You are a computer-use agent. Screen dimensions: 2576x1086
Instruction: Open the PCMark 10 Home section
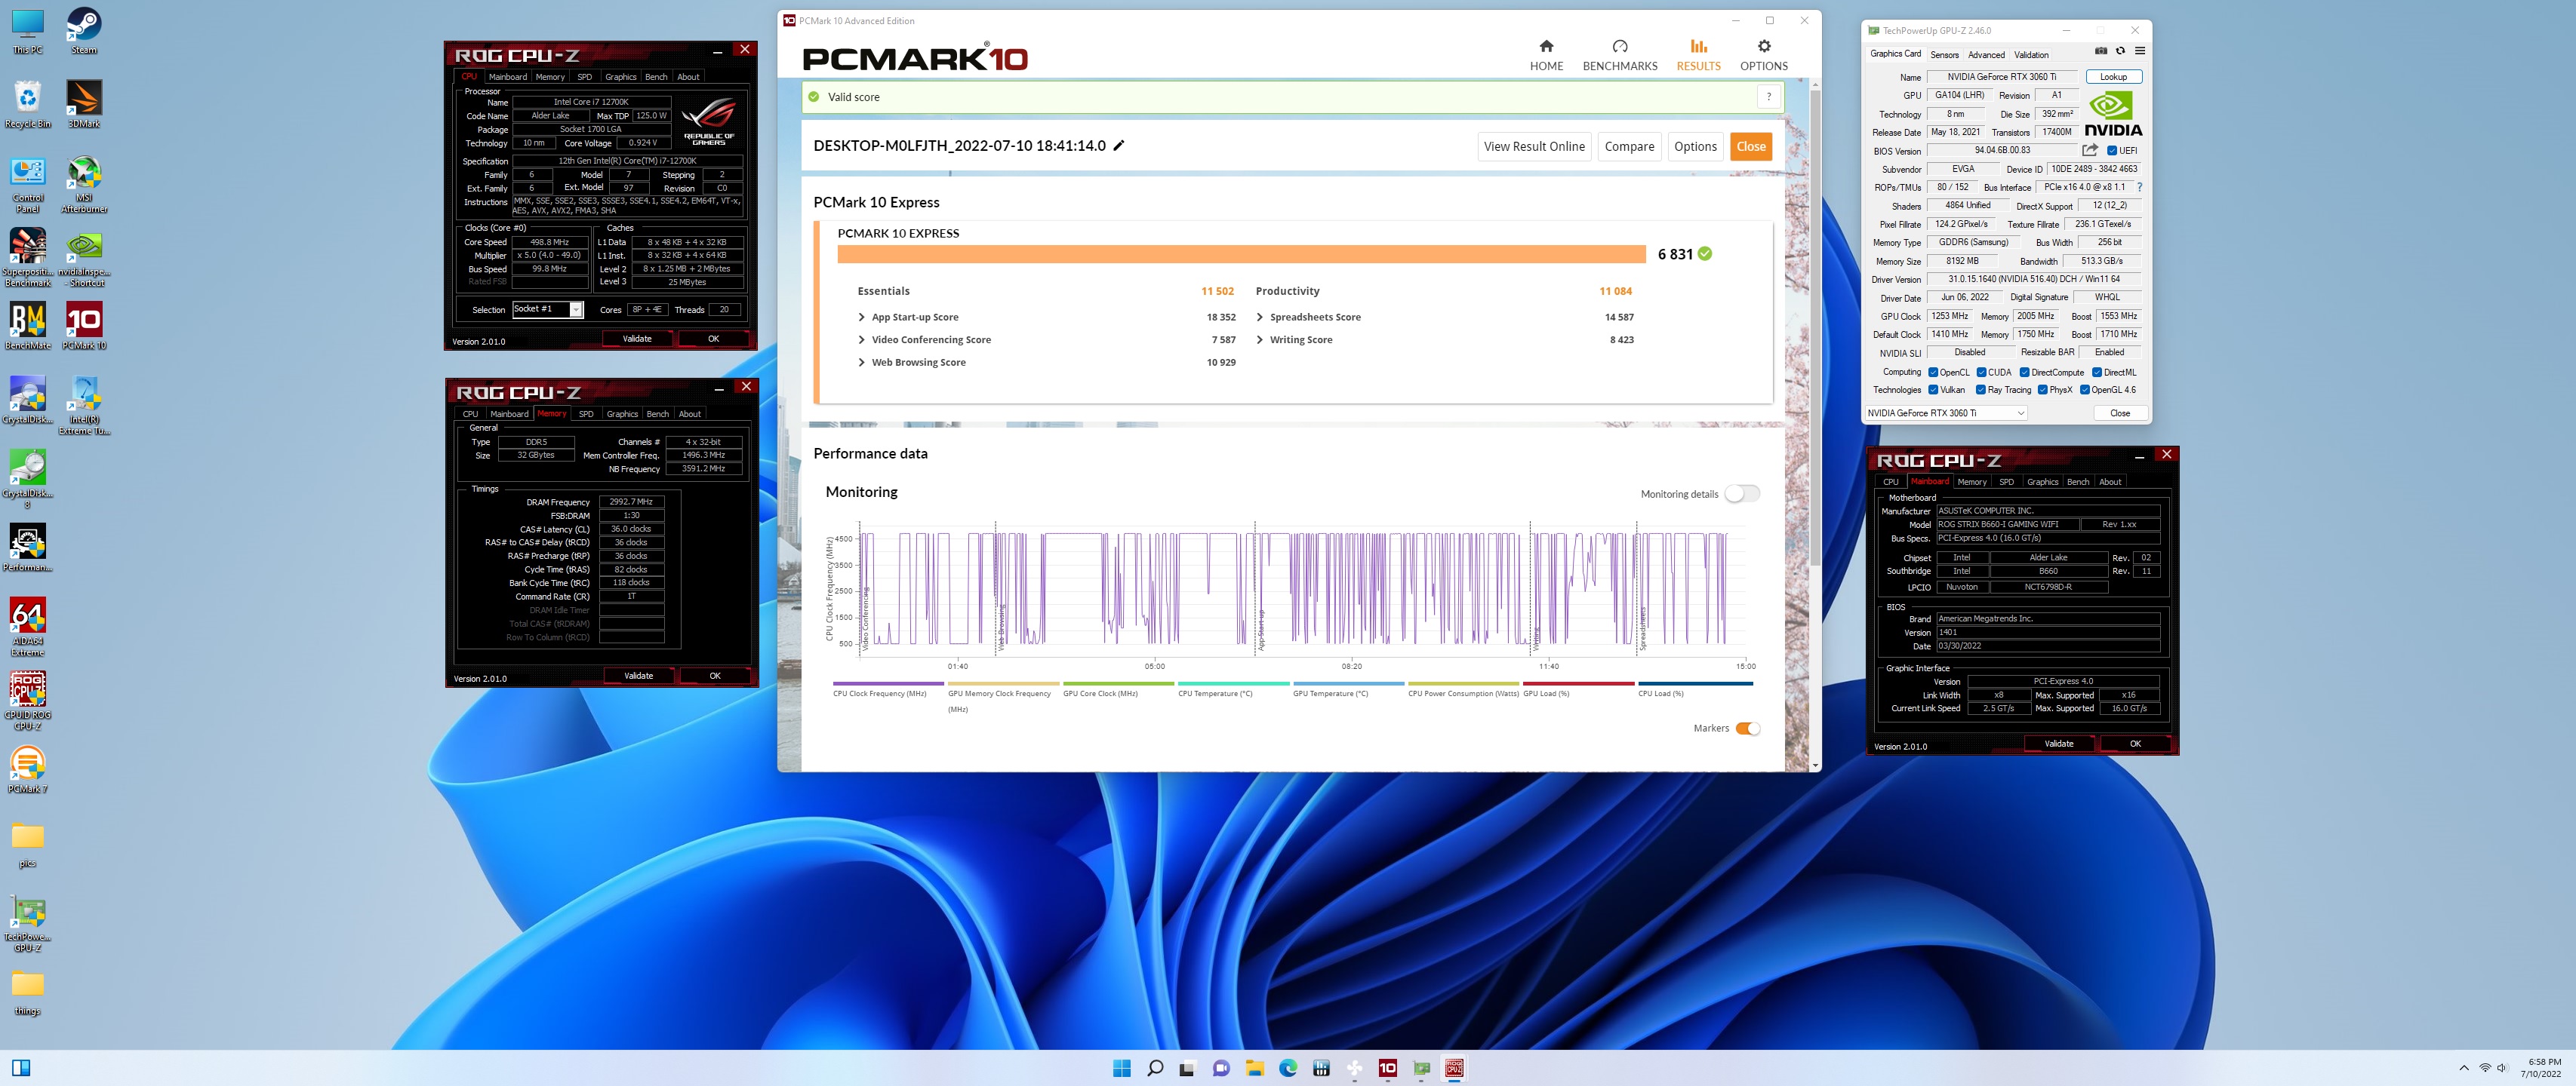1546,55
